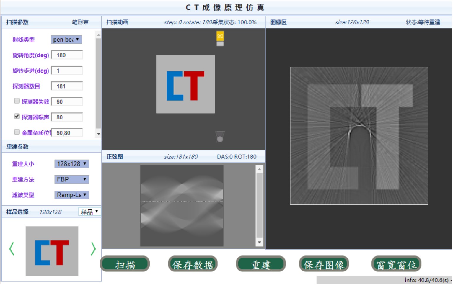Click the detector icon in scan animation
The width and height of the screenshot is (453, 285).
(x=220, y=137)
